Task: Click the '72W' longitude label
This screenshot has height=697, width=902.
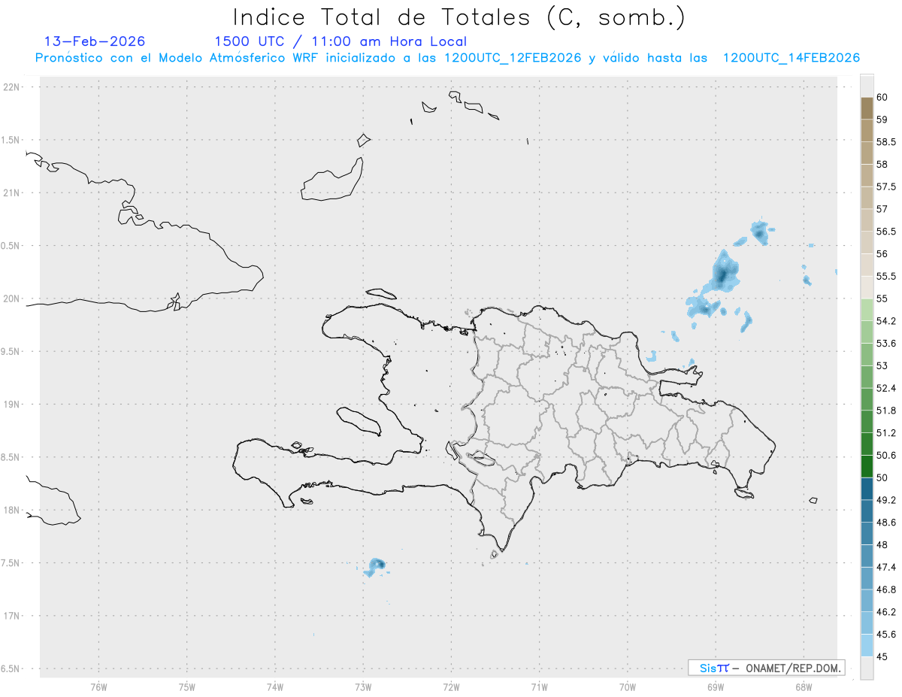Action: 451,686
